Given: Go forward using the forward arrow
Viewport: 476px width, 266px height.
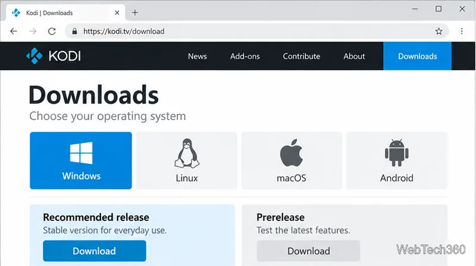Looking at the screenshot, I should [33, 31].
